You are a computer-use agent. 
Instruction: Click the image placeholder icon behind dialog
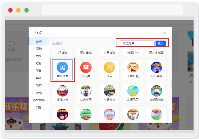(12, 47)
